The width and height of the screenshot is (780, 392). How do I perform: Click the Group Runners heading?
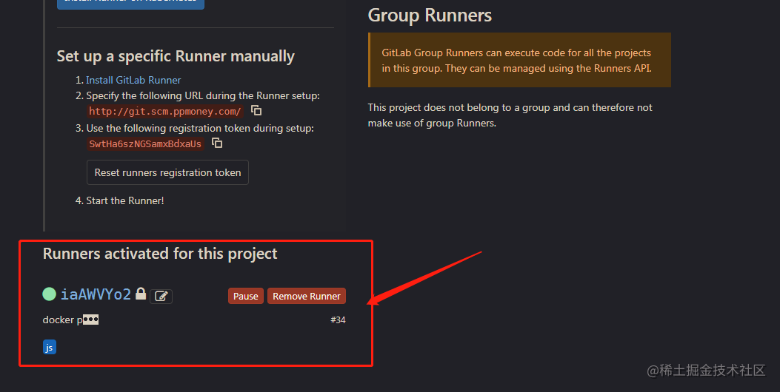click(430, 16)
